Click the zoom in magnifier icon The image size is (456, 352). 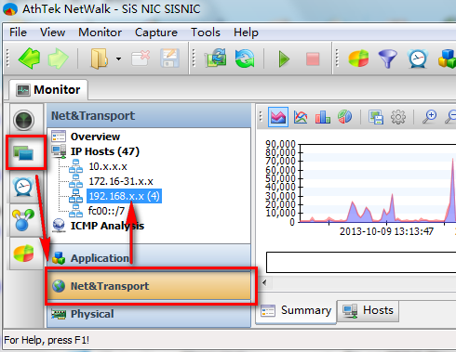point(429,117)
